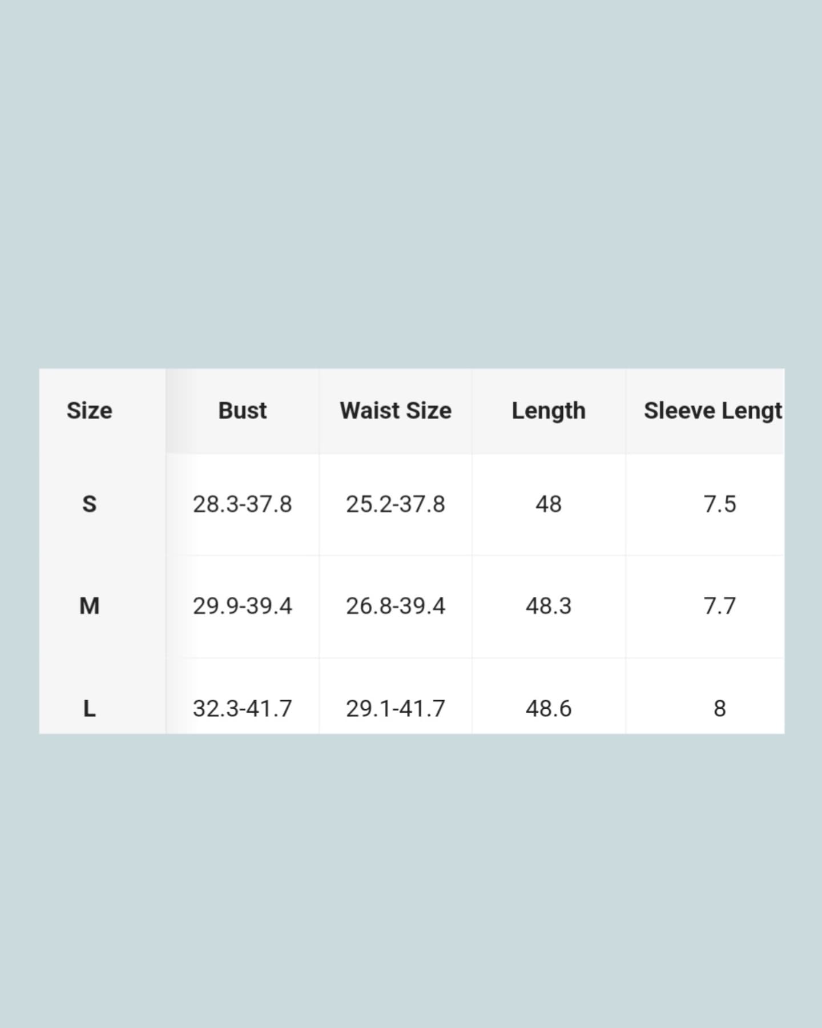Click the waist value 25.2-37.8
The width and height of the screenshot is (822, 1028).
pos(396,504)
